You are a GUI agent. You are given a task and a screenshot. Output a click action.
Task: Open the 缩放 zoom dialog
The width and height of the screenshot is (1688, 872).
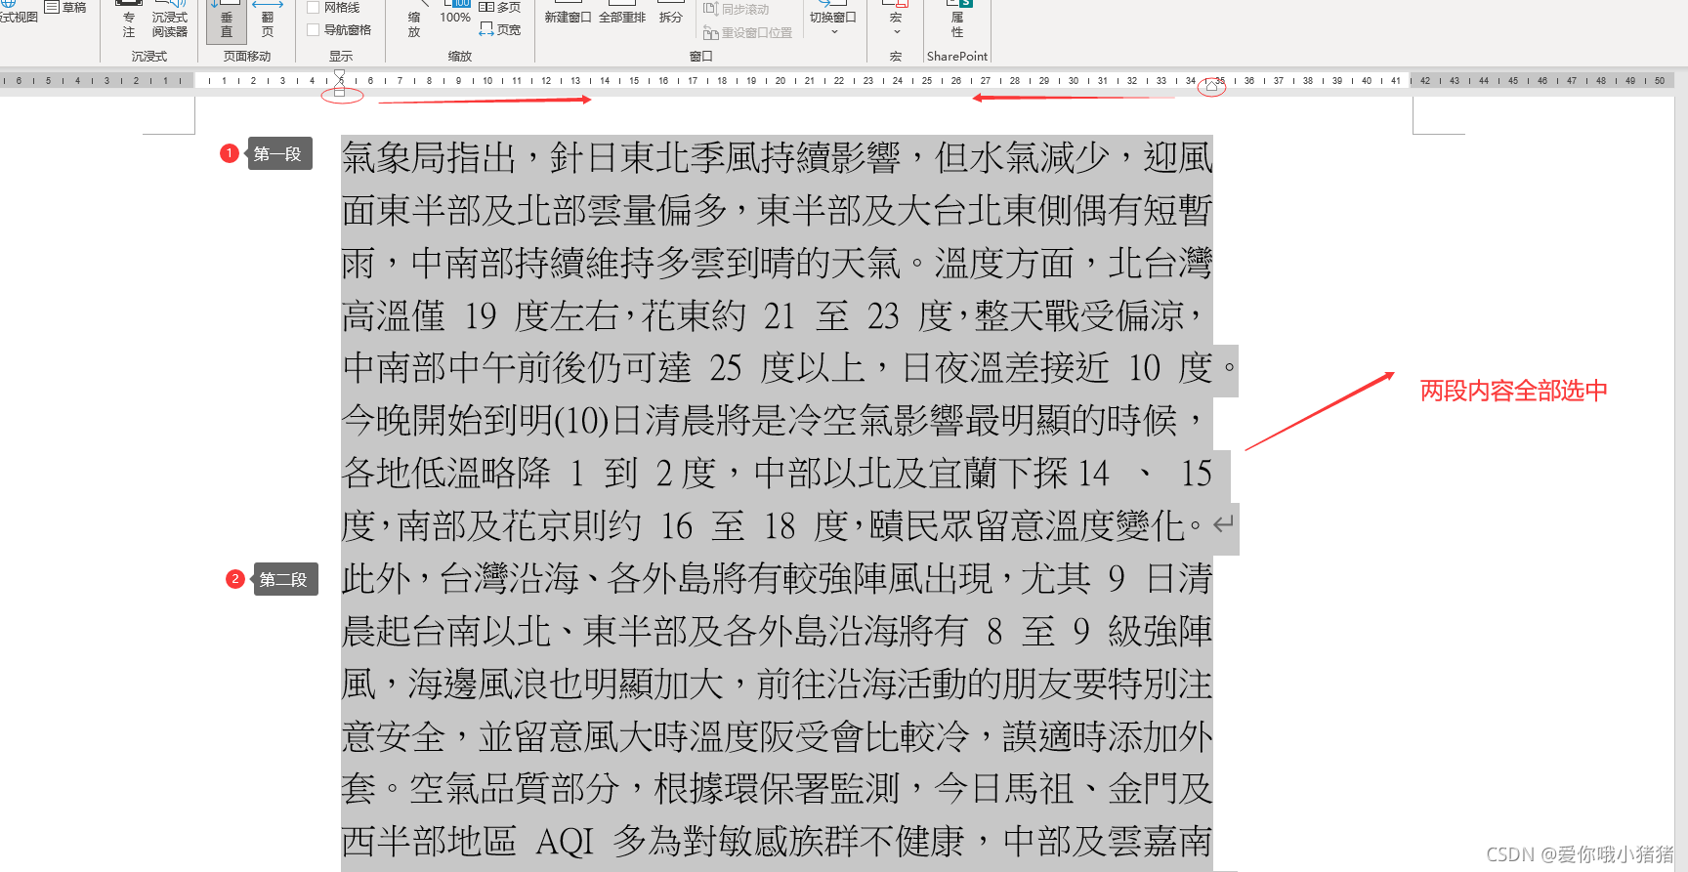point(414,20)
